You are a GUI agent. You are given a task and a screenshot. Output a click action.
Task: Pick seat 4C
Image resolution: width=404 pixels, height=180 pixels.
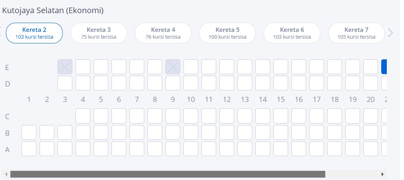tap(83, 116)
